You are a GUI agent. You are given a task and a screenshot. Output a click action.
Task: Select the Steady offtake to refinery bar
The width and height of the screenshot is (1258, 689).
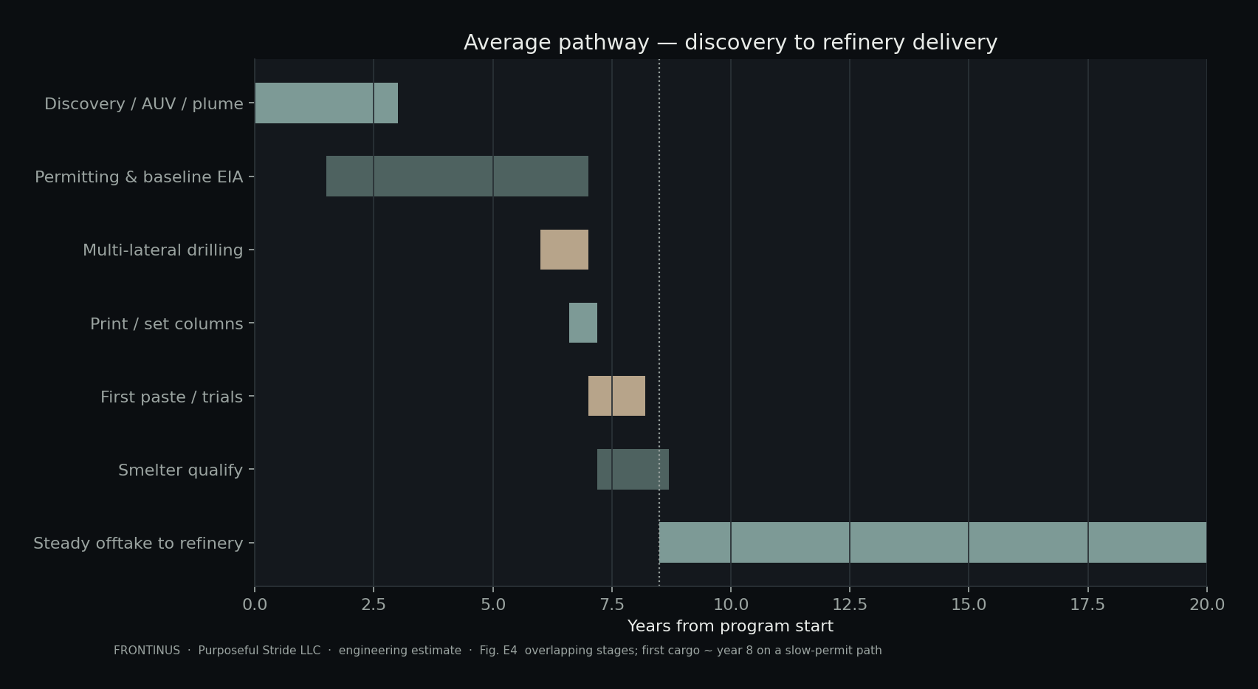pos(932,543)
